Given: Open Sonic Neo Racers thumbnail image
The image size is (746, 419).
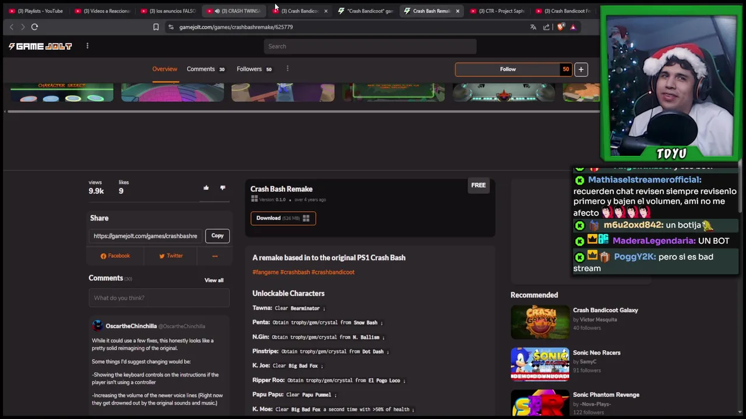Looking at the screenshot, I should pos(540,364).
